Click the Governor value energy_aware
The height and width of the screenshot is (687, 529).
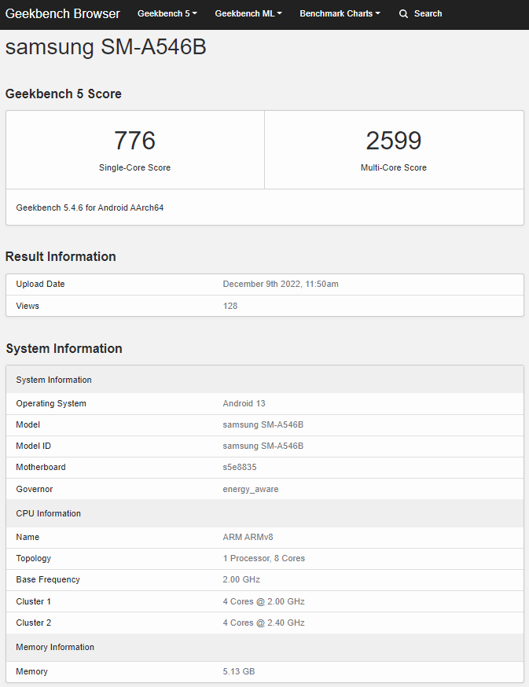pyautogui.click(x=251, y=489)
